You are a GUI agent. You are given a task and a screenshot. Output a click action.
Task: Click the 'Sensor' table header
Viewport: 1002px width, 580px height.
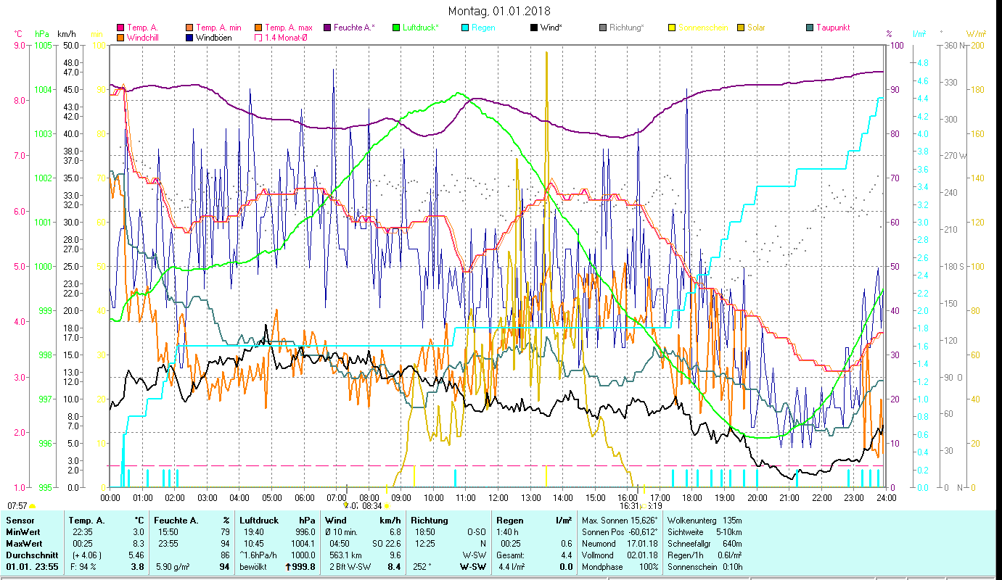[20, 521]
